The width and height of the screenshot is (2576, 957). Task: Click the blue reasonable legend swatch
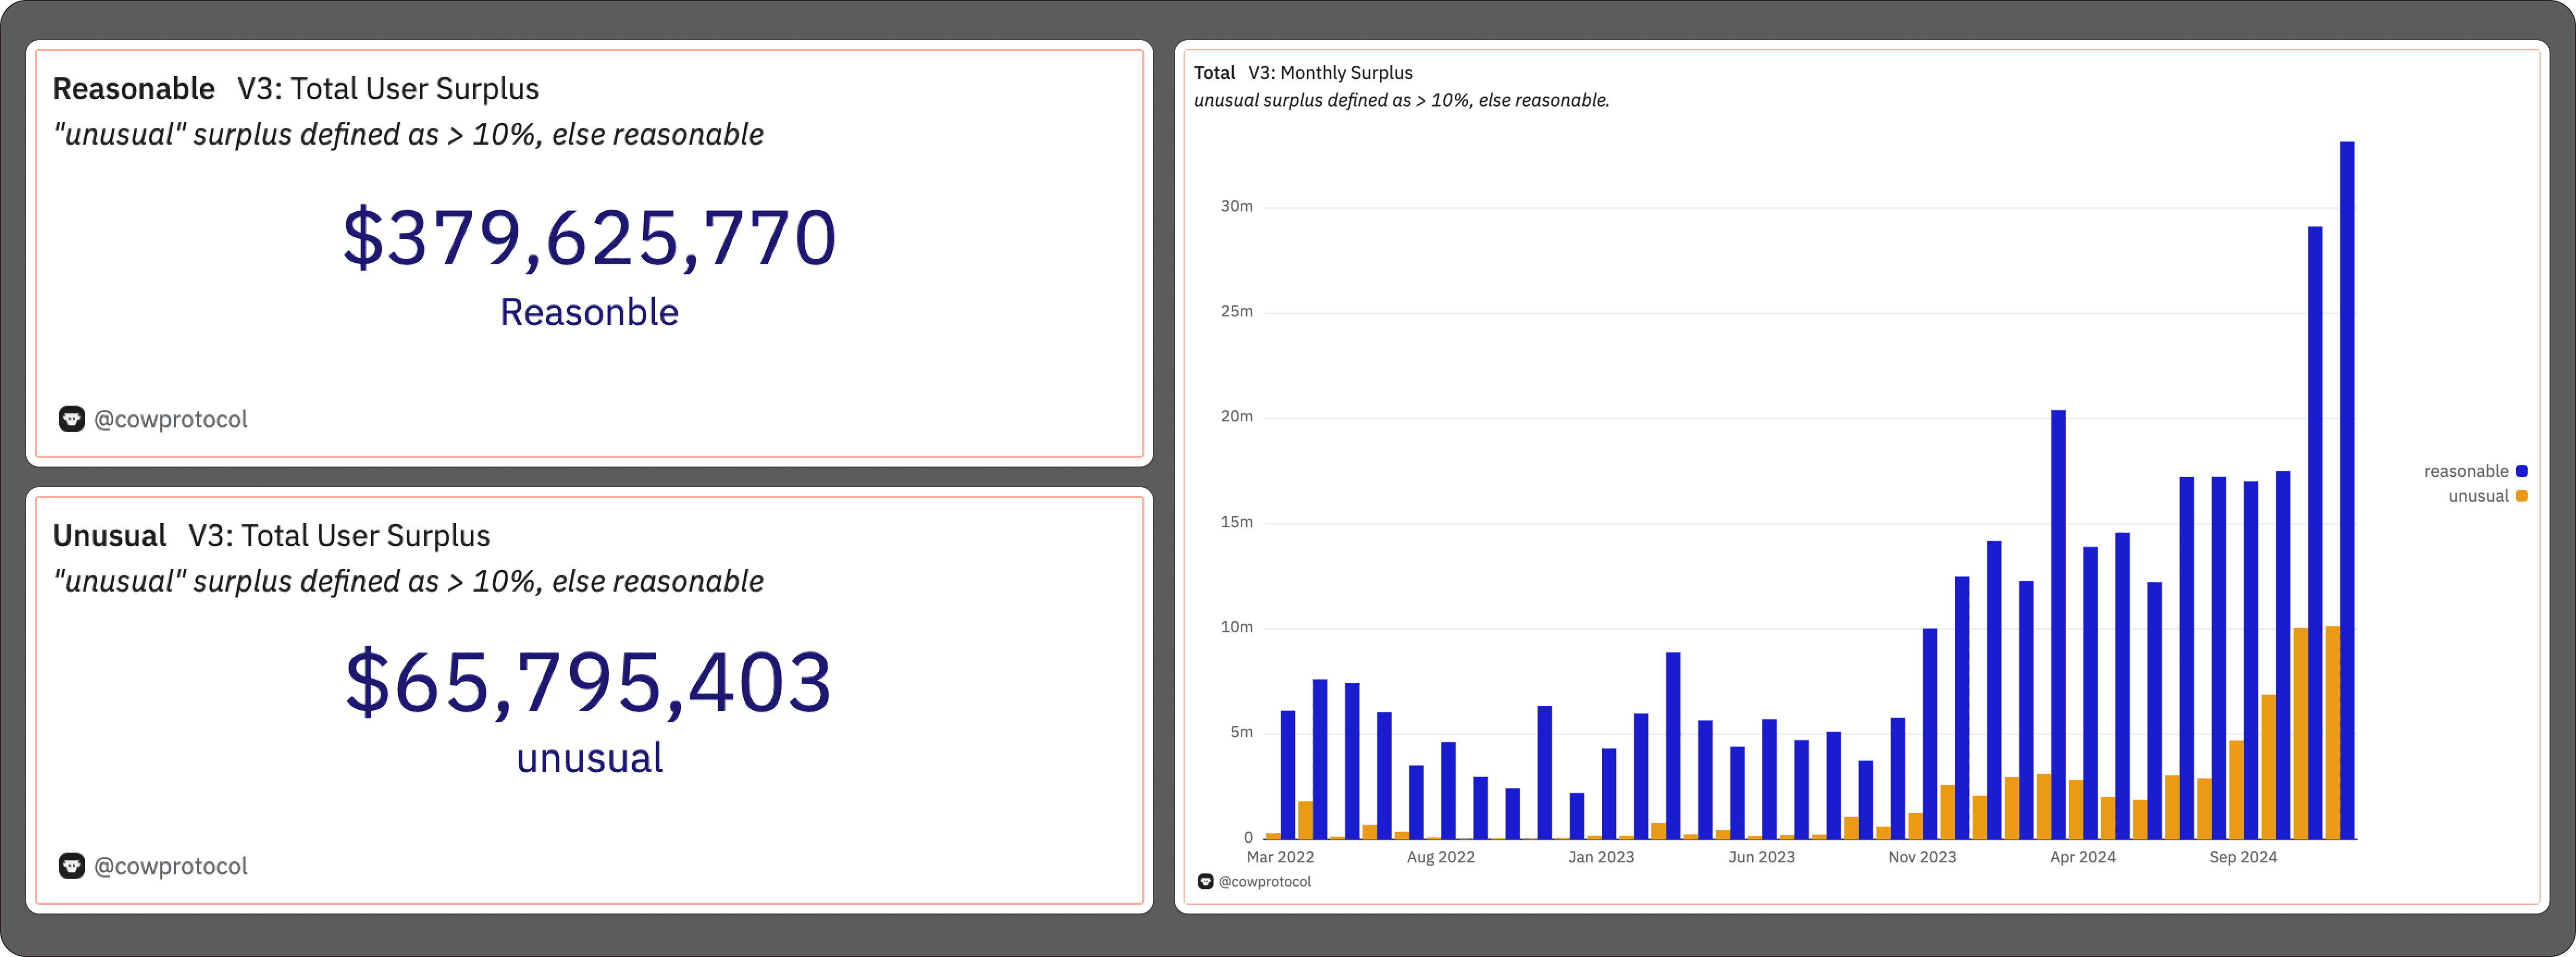pos(2521,471)
